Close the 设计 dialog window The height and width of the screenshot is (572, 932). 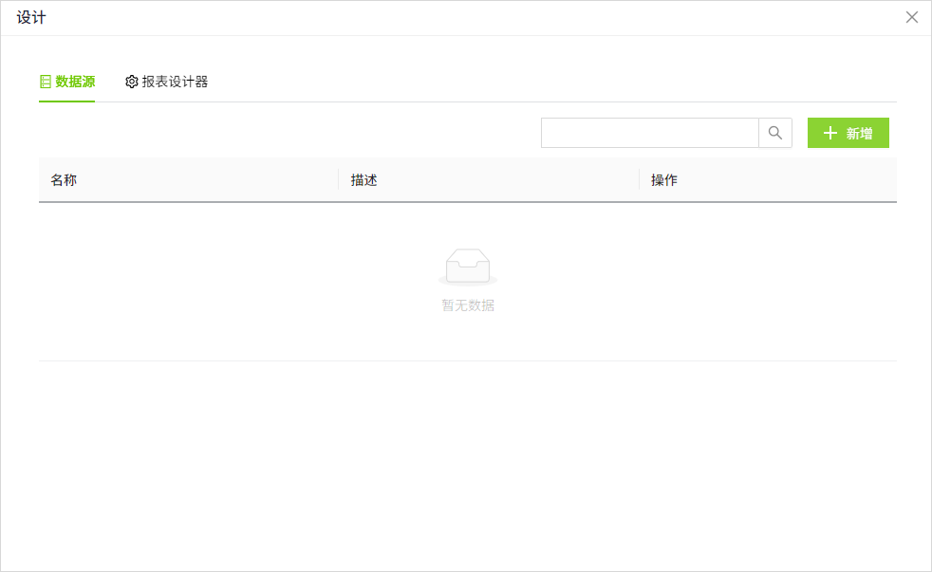[x=912, y=17]
